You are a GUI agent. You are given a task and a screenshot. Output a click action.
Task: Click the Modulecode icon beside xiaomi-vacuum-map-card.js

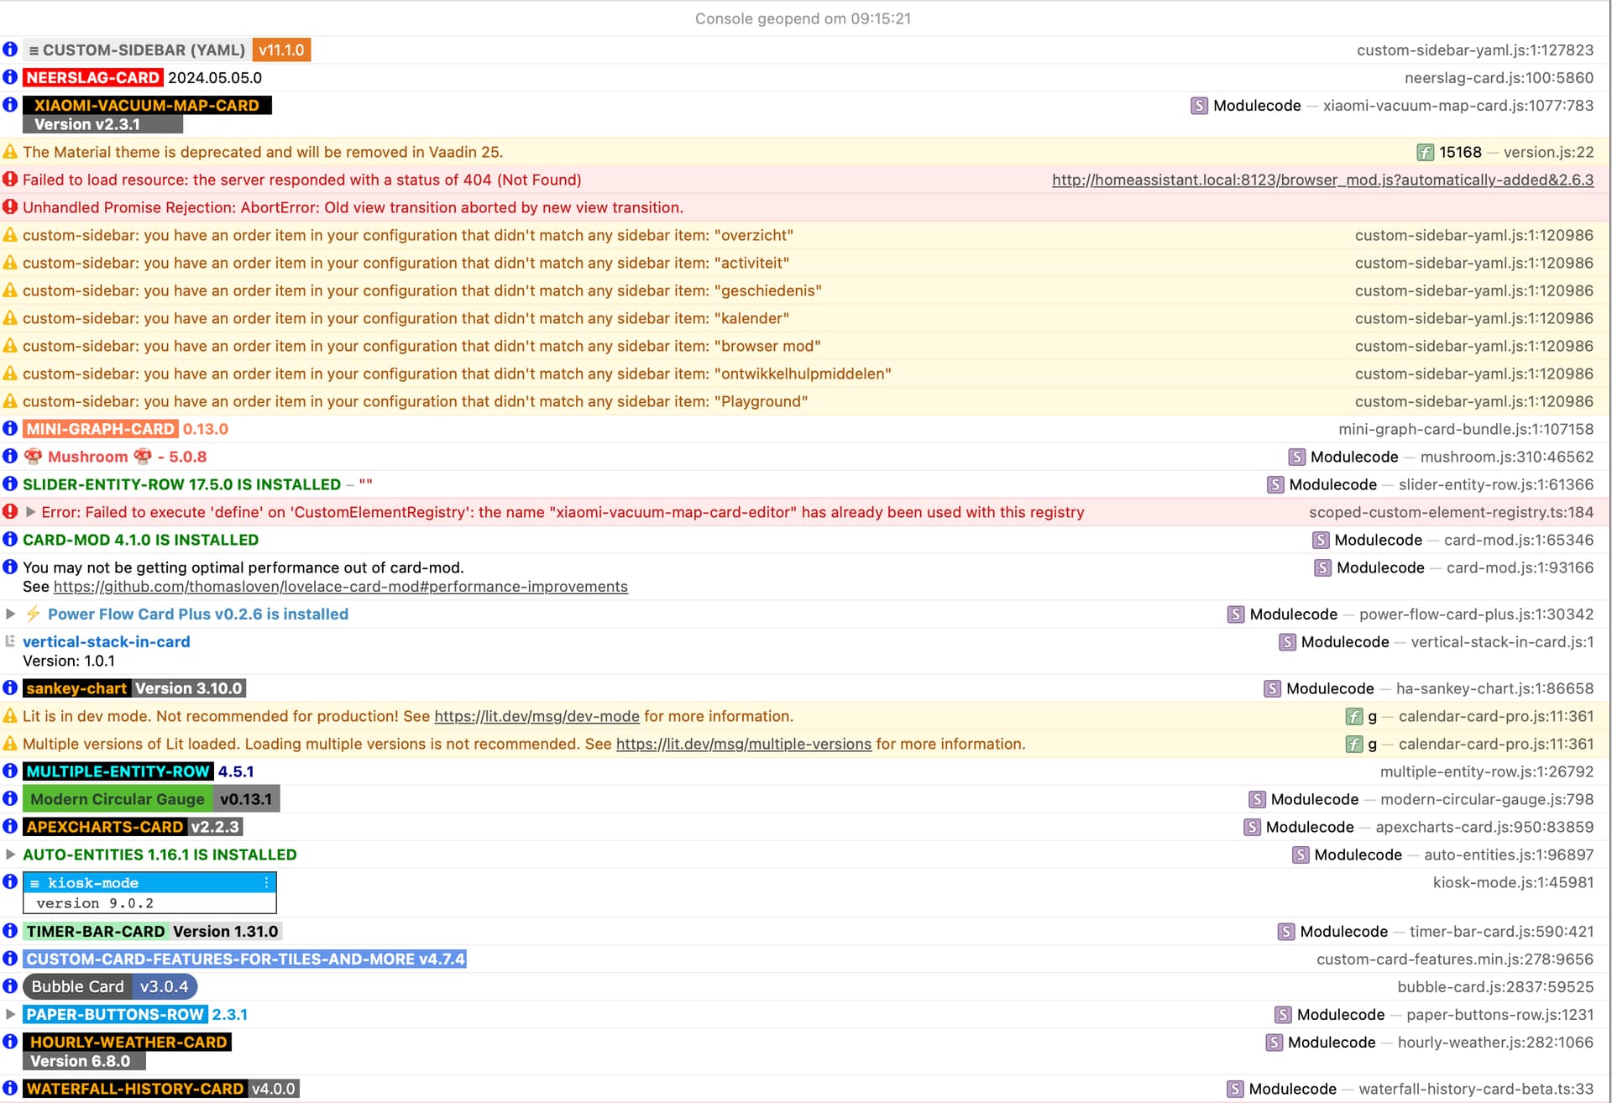pos(1199,106)
